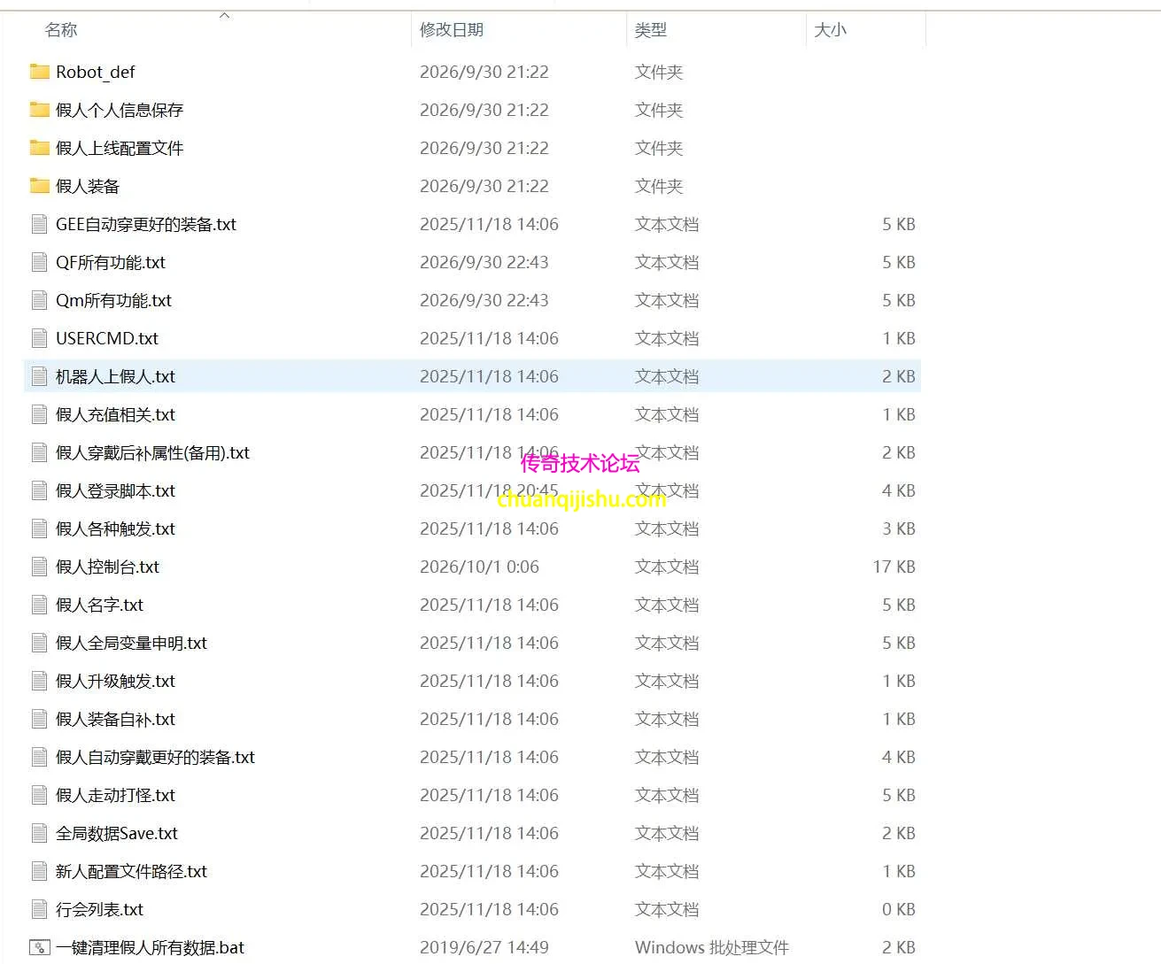The width and height of the screenshot is (1161, 964).
Task: Select the file name 新人配置文件路径.txt
Action: point(131,871)
